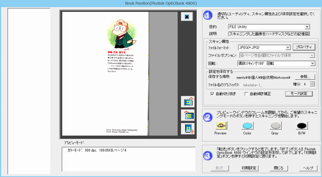Start a Color scan
The height and width of the screenshot is (177, 322).
point(247,125)
